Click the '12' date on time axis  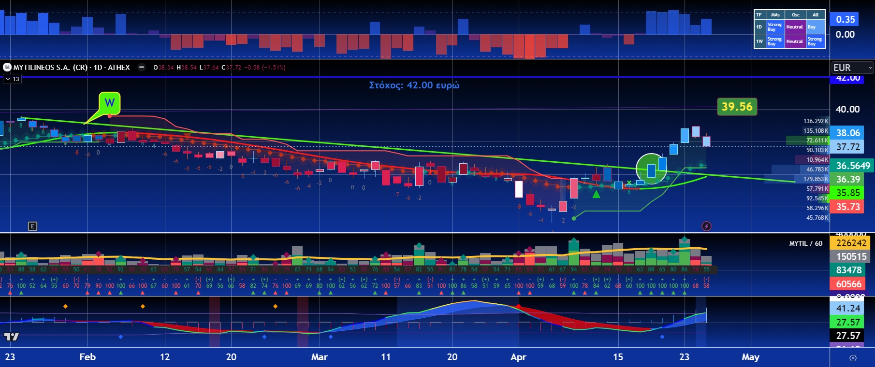click(165, 357)
